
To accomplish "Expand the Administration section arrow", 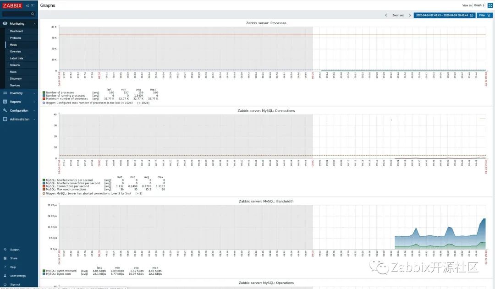I will point(34,120).
